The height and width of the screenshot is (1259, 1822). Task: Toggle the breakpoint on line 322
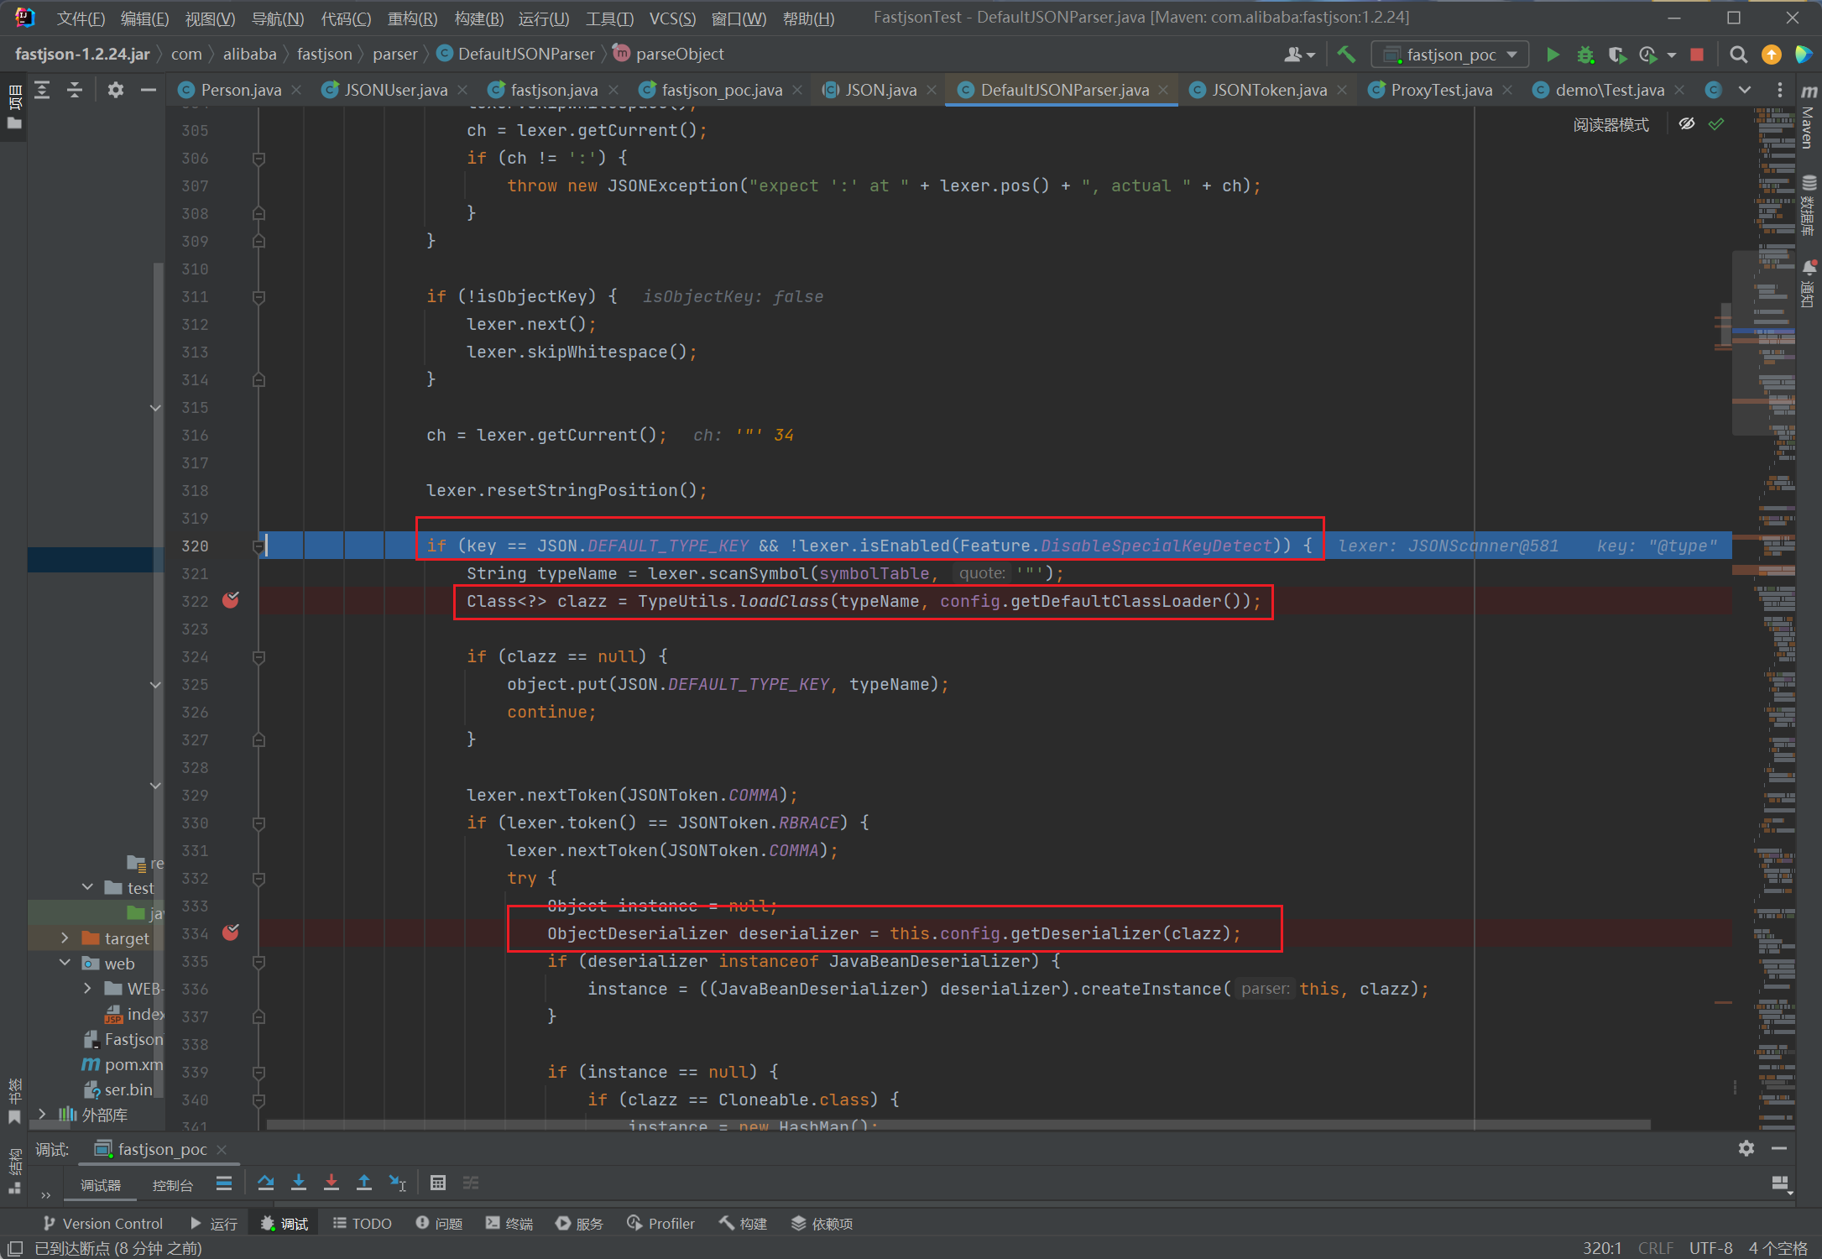coord(231,600)
